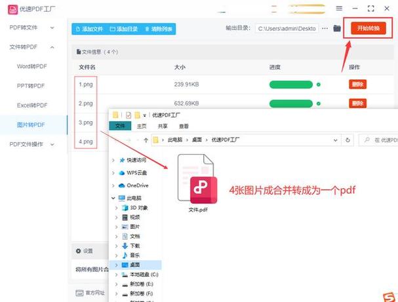This screenshot has height=302, width=398.
Task: Open the 查看 tab in Explorer window
Action: tap(184, 126)
